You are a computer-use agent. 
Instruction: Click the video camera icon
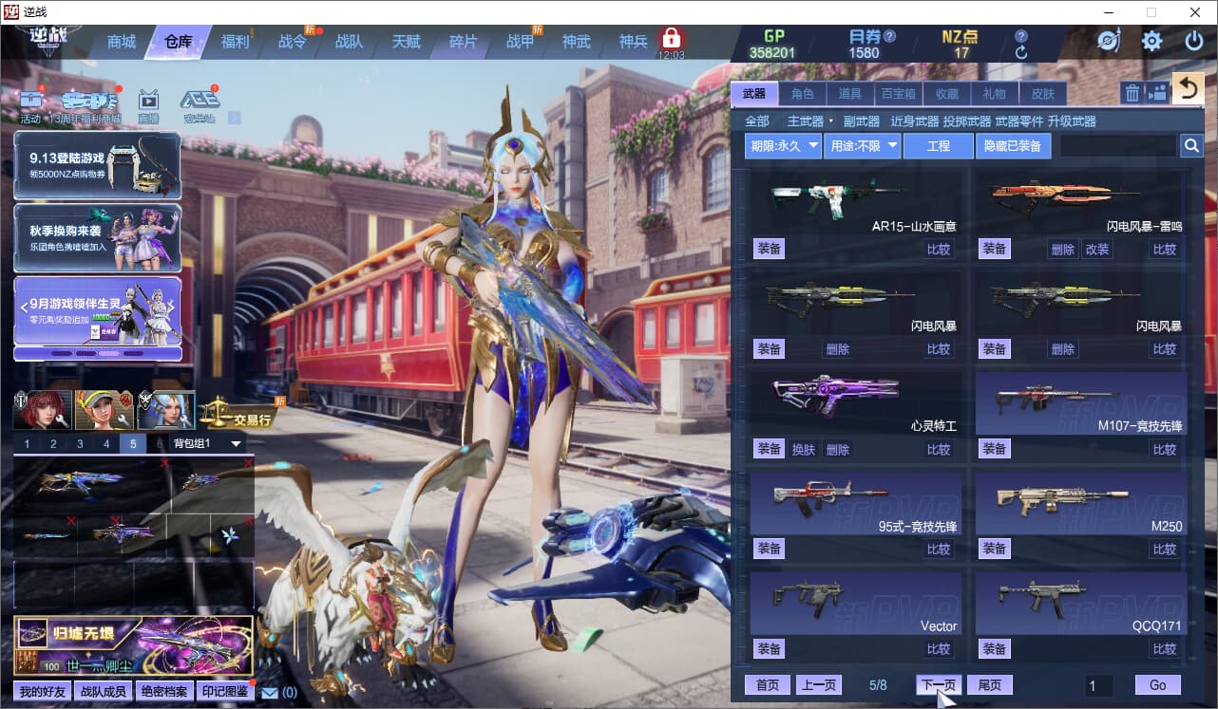click(1156, 93)
